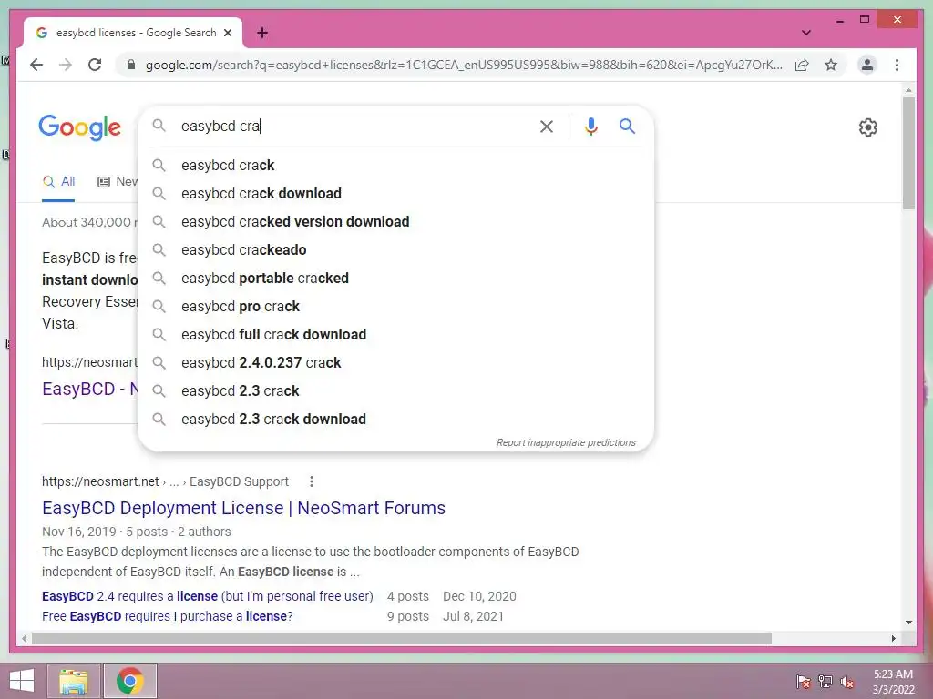Switch to the All results tab
Image resolution: width=933 pixels, height=699 pixels.
pos(58,182)
